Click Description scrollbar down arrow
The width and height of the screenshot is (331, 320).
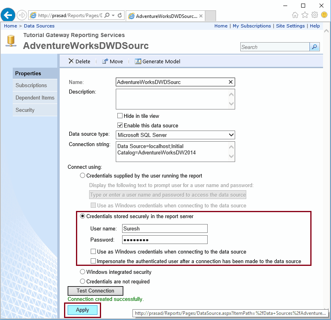coord(232,103)
